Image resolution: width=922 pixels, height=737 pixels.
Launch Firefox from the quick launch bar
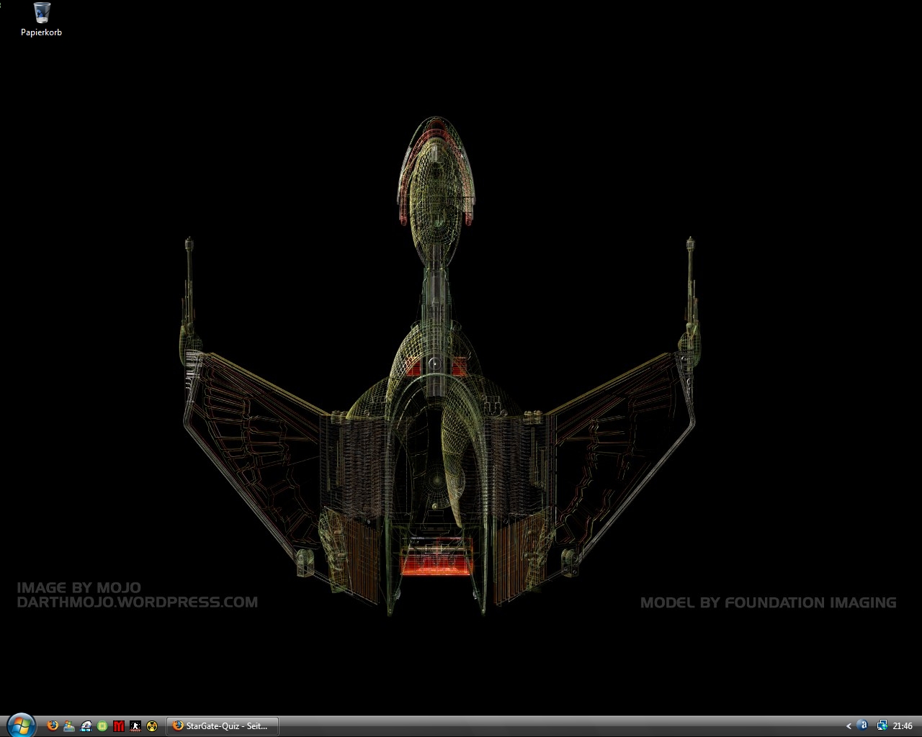pos(53,726)
